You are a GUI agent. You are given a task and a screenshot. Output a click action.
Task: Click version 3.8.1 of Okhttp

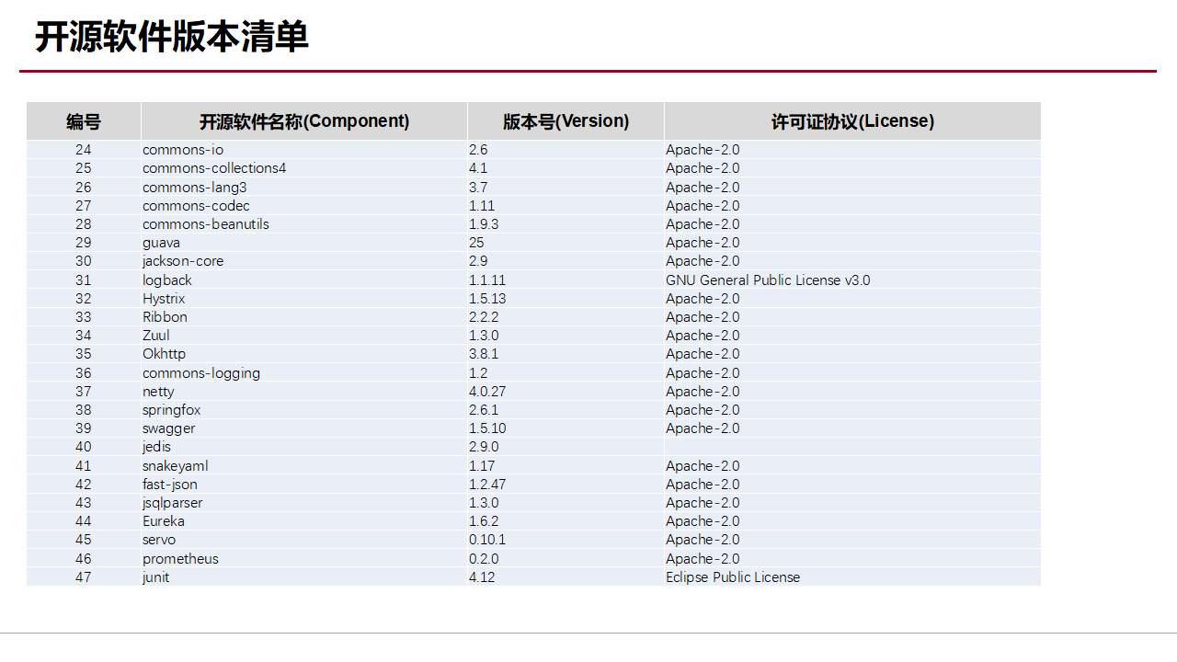[x=566, y=354]
